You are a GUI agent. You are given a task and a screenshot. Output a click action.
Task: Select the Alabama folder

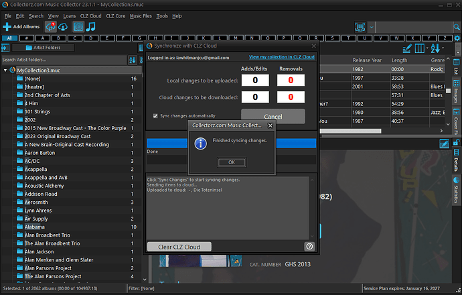[34, 227]
